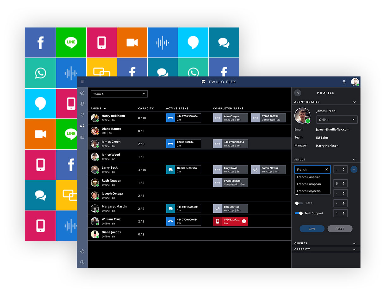Select the Joseph Ortega agent row
Screen dimensions: 382x295
point(189,196)
